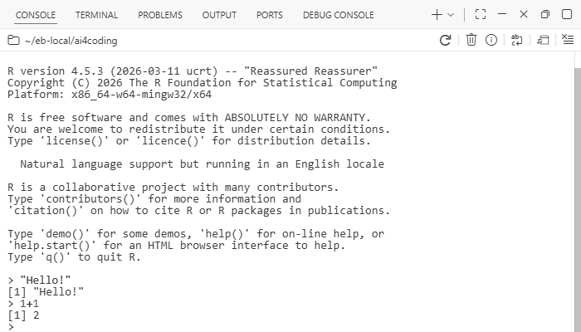Image resolution: width=581 pixels, height=332 pixels.
Task: Clear console output icon
Action: point(568,39)
